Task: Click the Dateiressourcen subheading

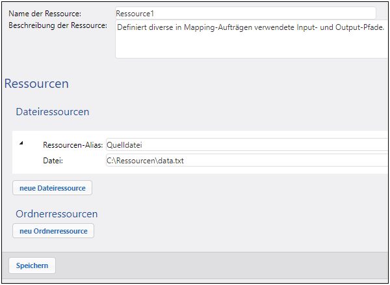Action: pos(53,112)
